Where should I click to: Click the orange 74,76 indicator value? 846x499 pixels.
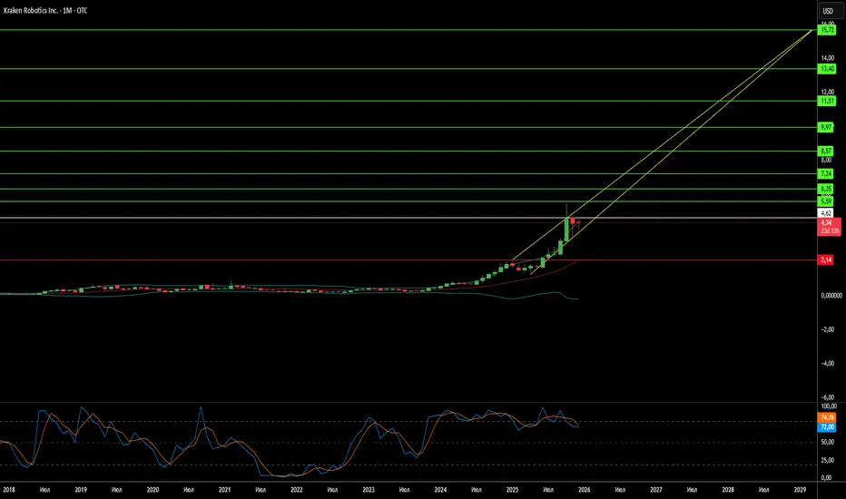[827, 417]
